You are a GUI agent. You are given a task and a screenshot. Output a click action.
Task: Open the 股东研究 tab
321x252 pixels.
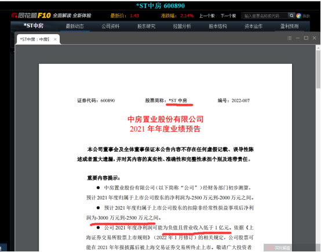[147, 26]
